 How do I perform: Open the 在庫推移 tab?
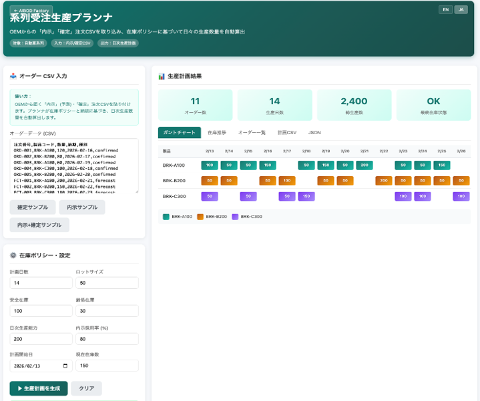point(217,133)
